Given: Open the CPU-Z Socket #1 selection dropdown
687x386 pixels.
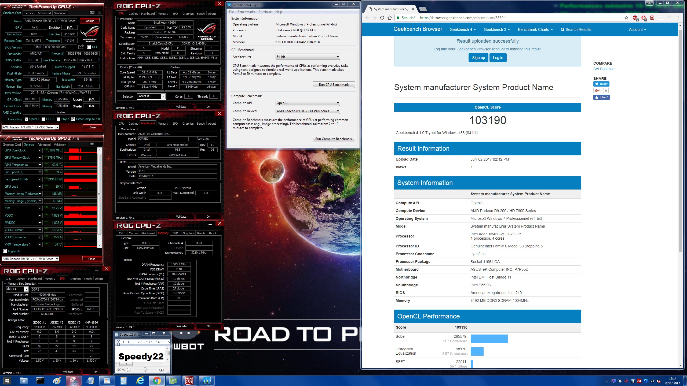Looking at the screenshot, I should (151, 96).
